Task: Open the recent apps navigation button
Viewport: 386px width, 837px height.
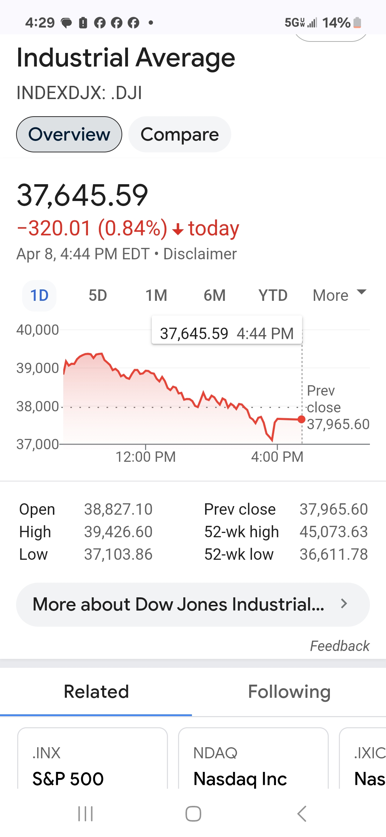Action: [x=85, y=814]
